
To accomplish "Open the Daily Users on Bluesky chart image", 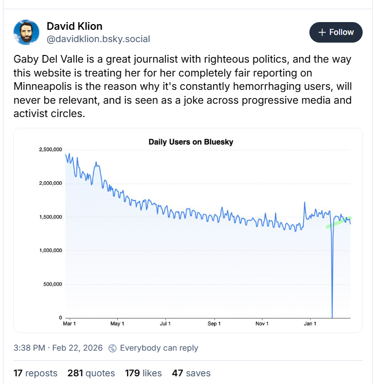I will click(x=188, y=231).
